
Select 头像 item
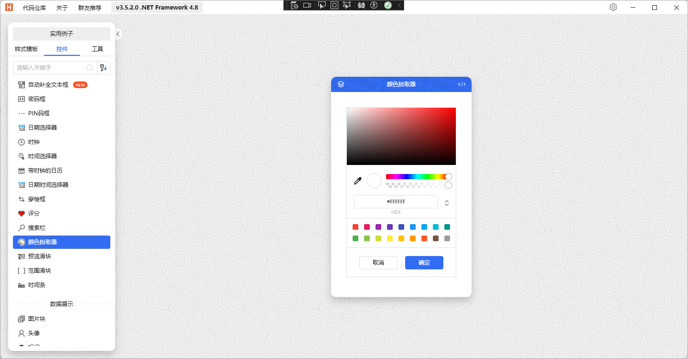coord(62,333)
